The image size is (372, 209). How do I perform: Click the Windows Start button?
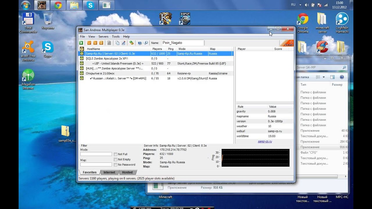[x=26, y=5]
